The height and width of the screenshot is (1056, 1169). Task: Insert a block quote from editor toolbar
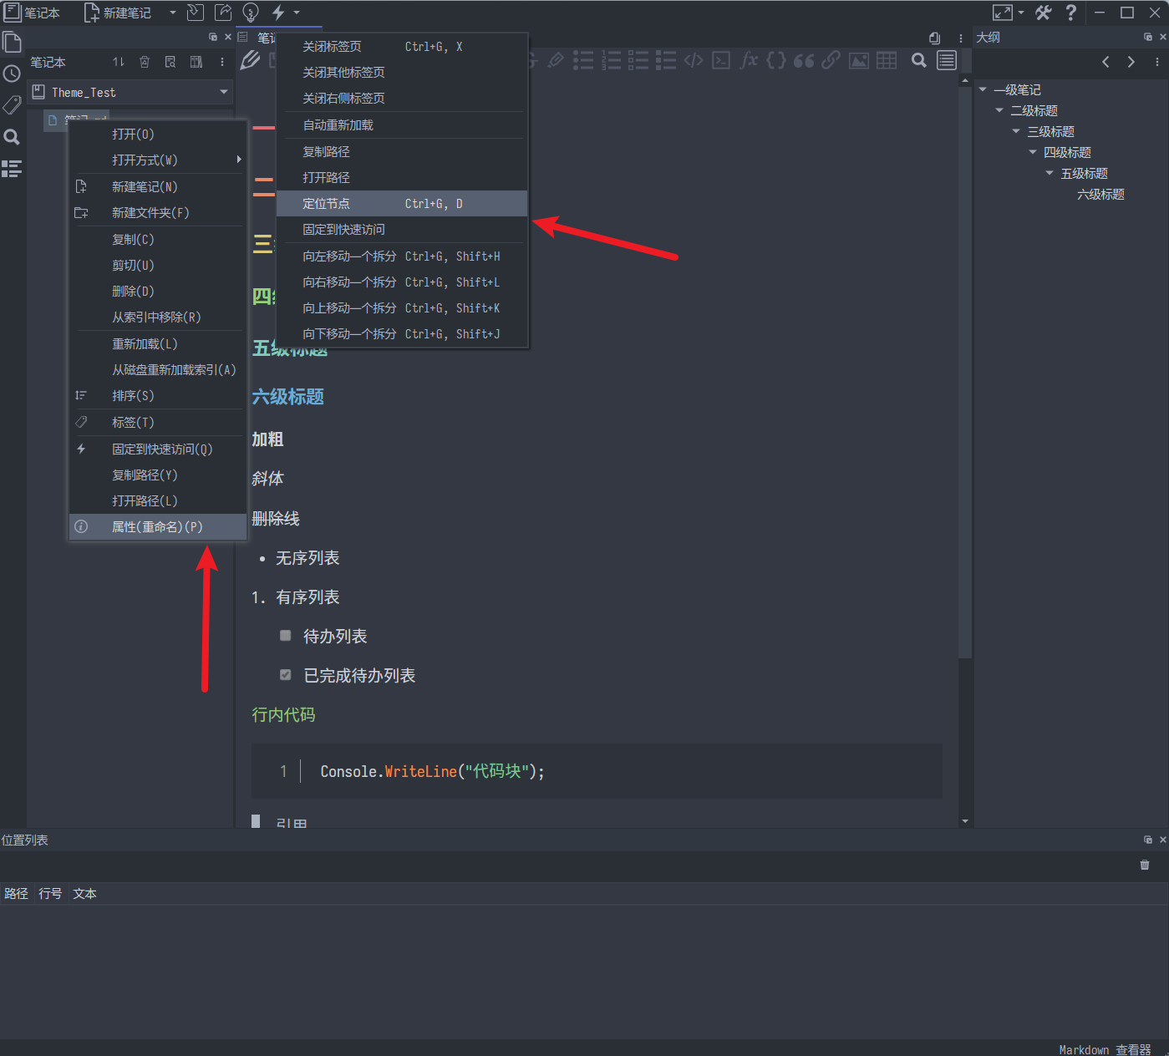point(804,60)
